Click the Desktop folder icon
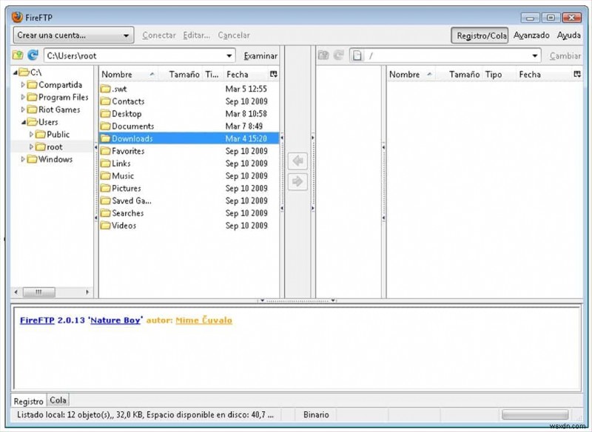 105,114
